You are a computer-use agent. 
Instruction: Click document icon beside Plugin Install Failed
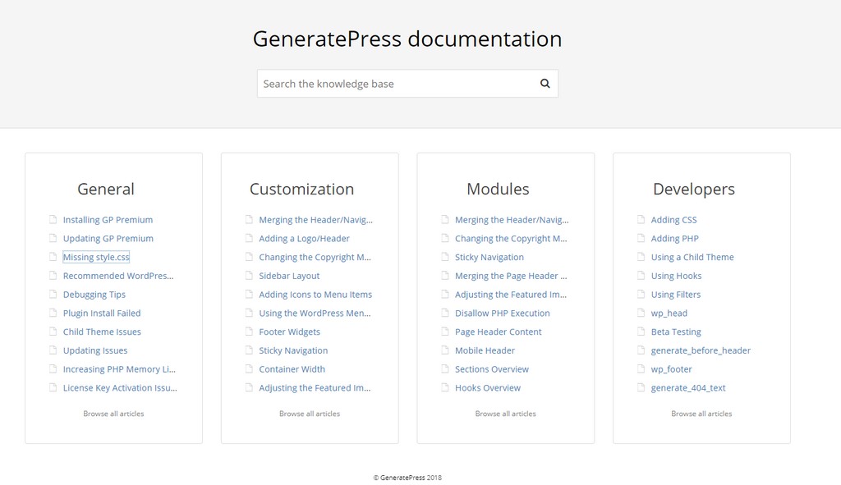click(x=53, y=313)
